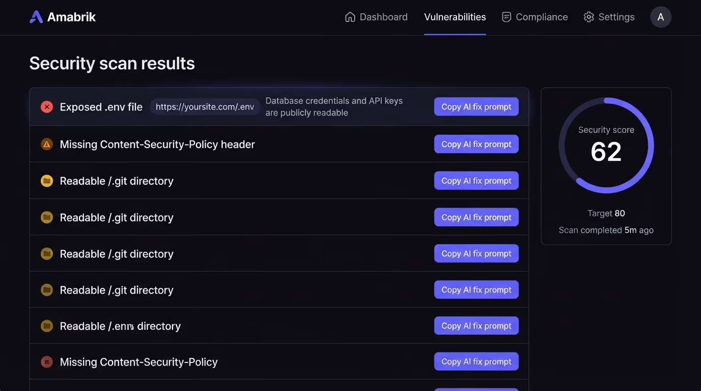This screenshot has width=701, height=391.
Task: Open the https://yoursite.com/.env URL chip
Action: coord(205,107)
